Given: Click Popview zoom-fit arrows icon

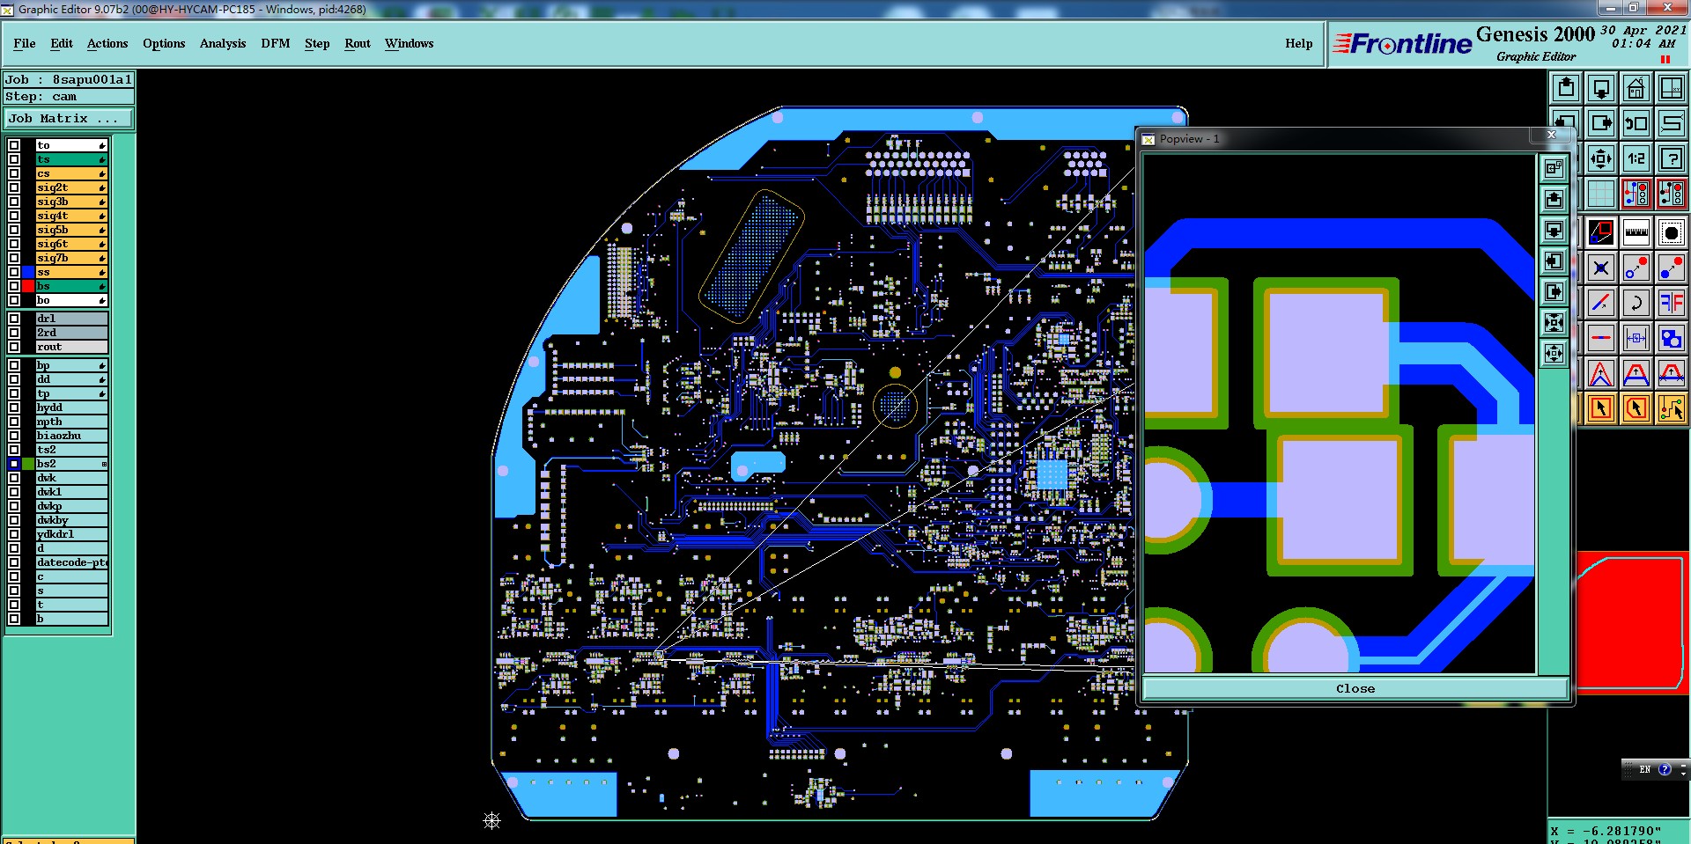Looking at the screenshot, I should click(x=1554, y=323).
